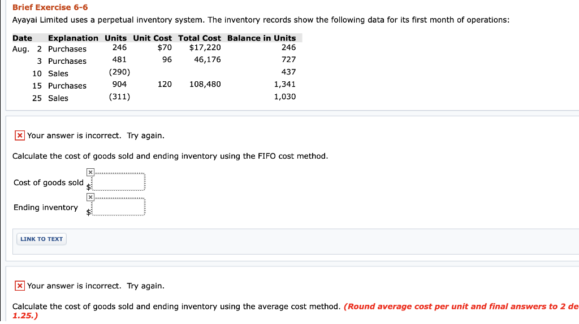
Task: Select units cell (311)
Action: tap(119, 97)
